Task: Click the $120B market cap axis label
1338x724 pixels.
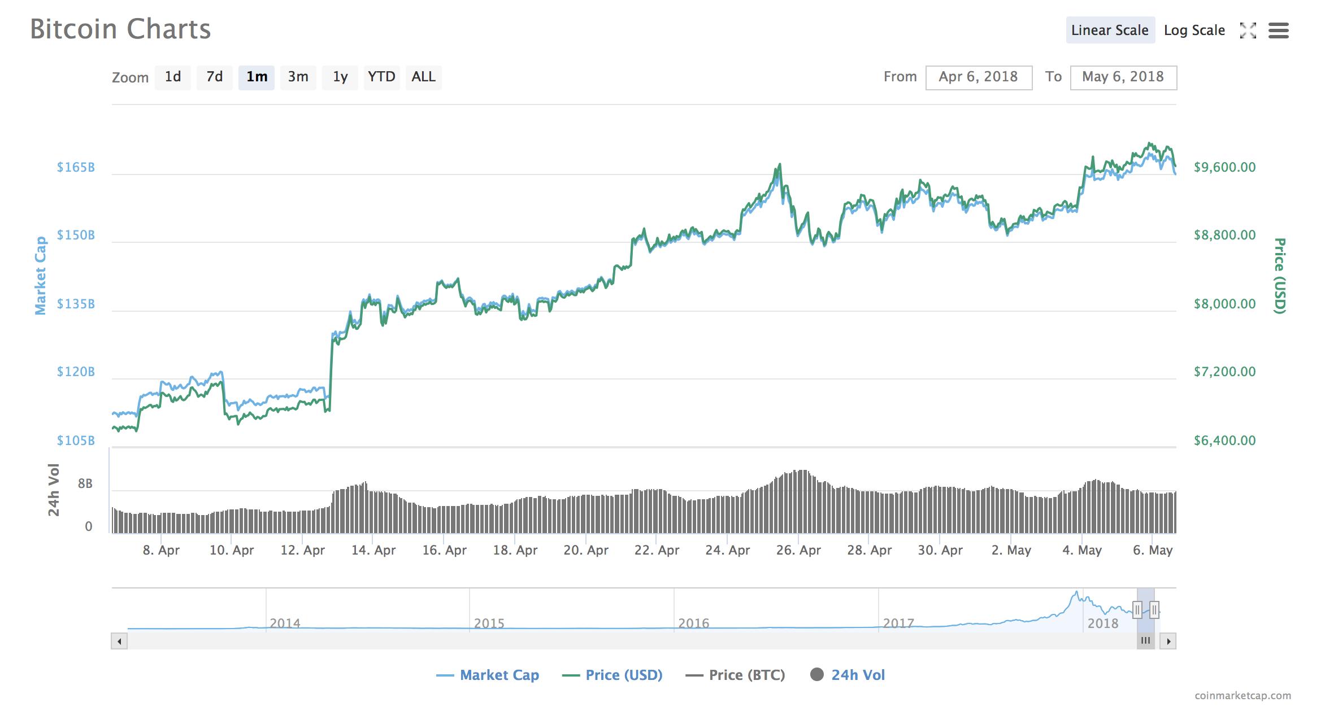Action: (x=76, y=372)
